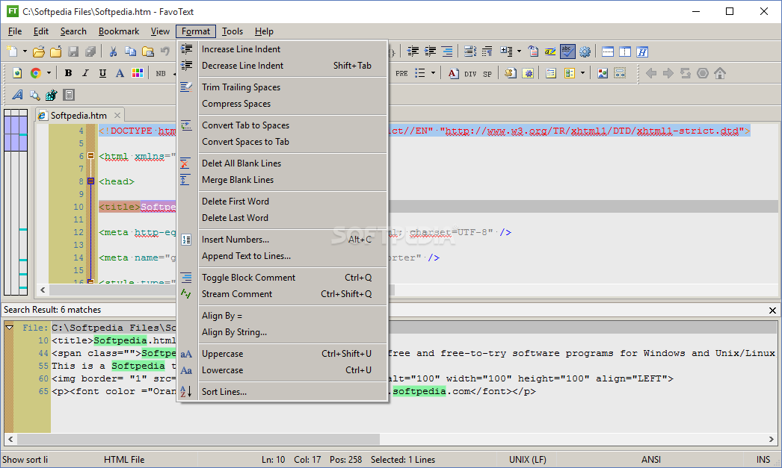Open the new file type dropdown arrow
Screen dimensions: 782x468
25,52
